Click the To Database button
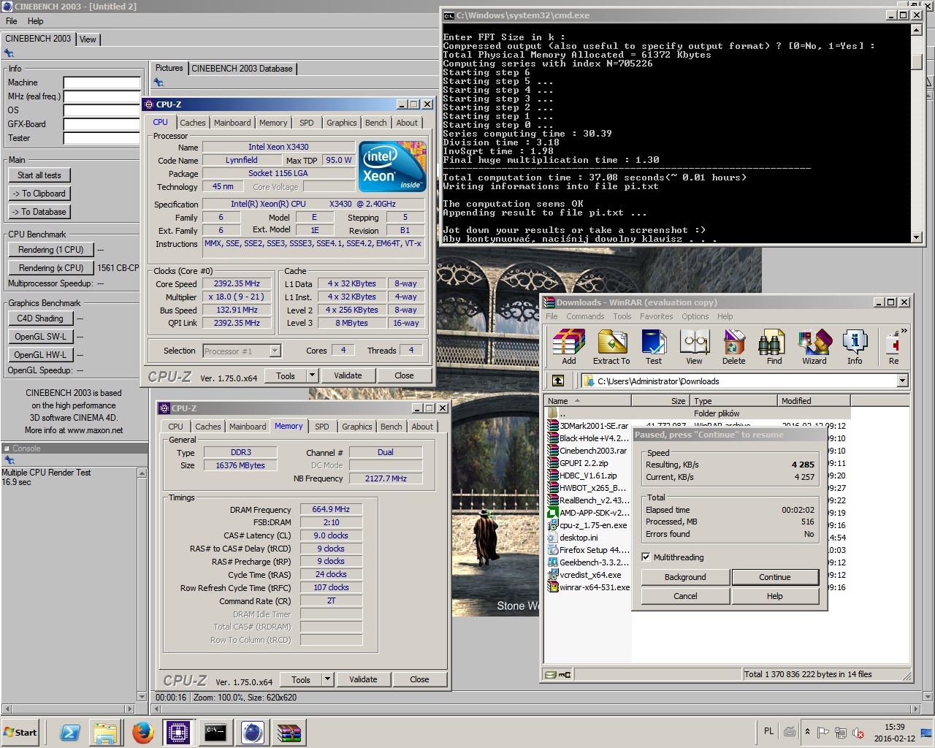The image size is (935, 748). coord(39,212)
